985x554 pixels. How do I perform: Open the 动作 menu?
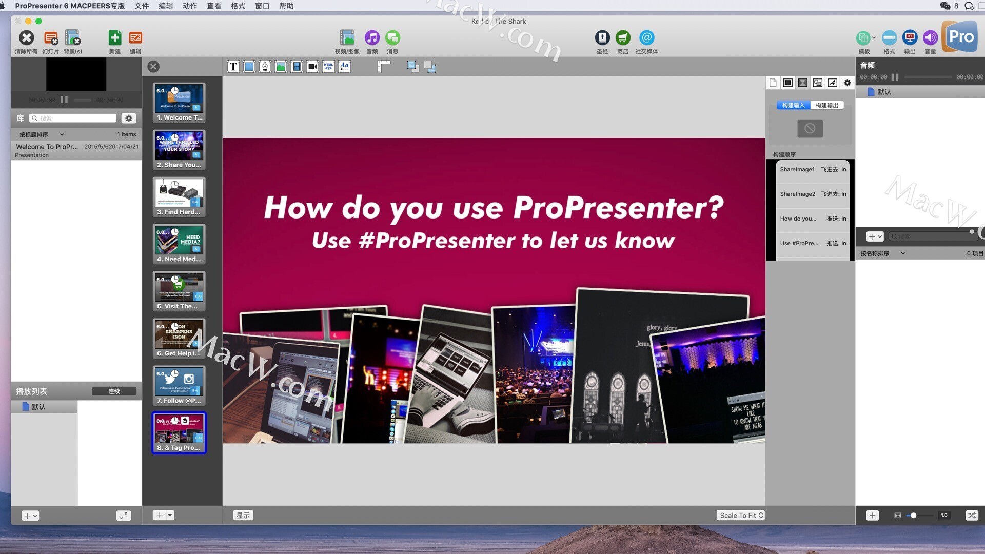click(190, 6)
